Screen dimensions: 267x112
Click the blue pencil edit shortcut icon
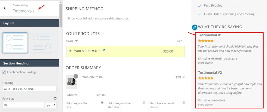[x=195, y=27]
